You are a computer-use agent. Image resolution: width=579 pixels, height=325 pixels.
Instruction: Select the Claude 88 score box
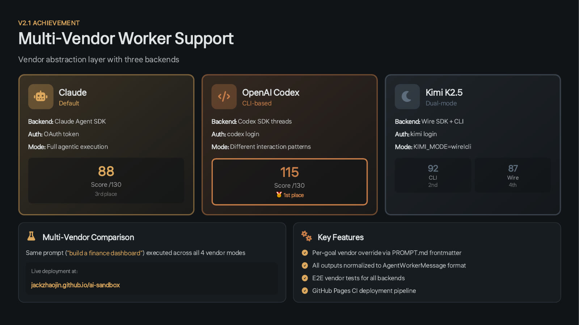[x=106, y=181]
